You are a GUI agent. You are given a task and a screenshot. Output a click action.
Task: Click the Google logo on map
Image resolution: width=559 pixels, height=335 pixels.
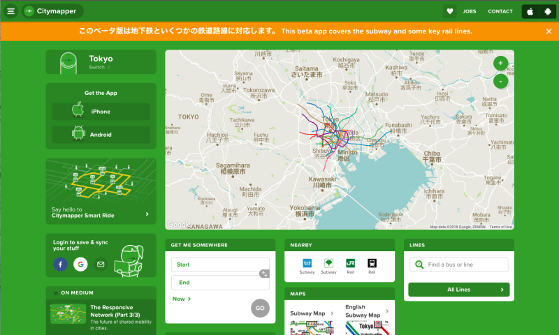click(179, 224)
